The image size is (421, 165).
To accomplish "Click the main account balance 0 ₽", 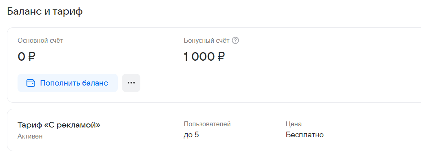I will coord(27,57).
